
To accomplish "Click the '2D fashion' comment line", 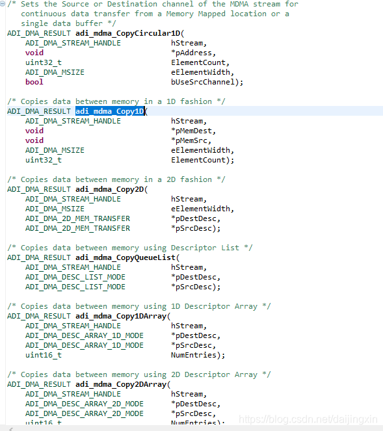I will [x=116, y=179].
